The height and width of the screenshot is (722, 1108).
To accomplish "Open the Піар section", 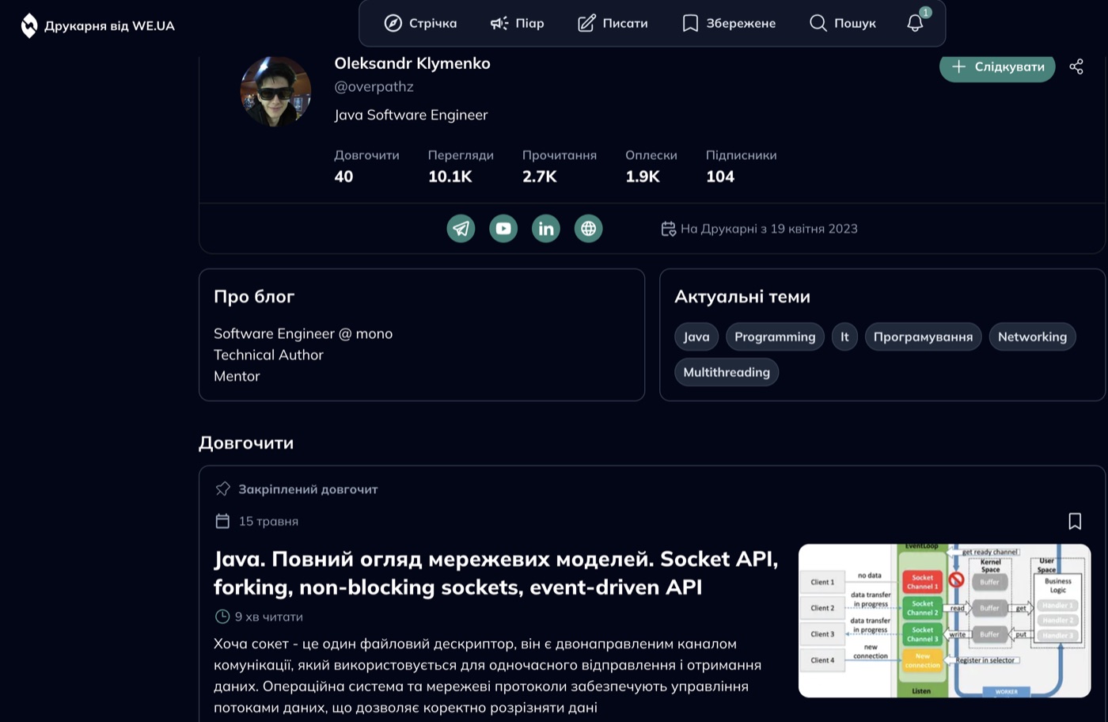I will coord(517,23).
